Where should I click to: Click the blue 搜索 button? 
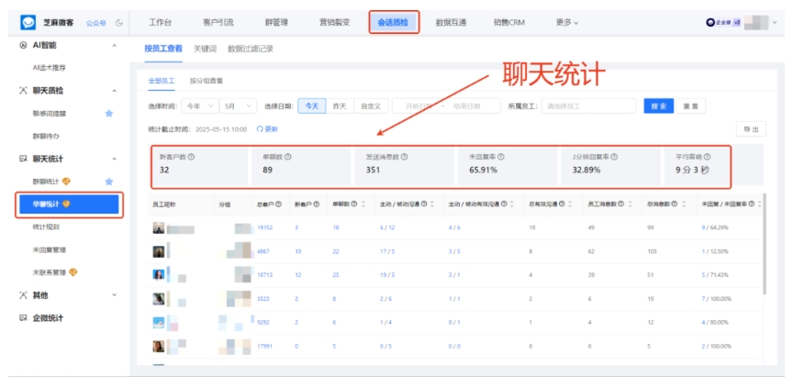coord(658,106)
